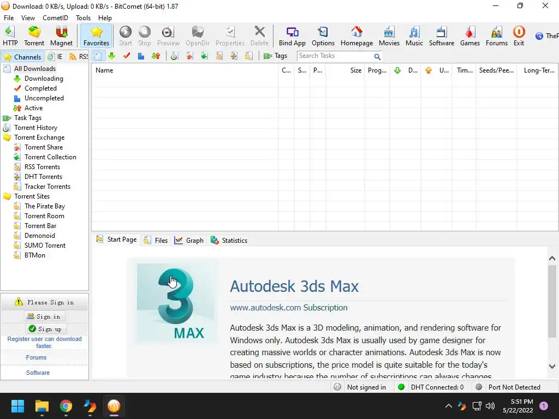Open Chrome from the taskbar
559x419 pixels.
(x=66, y=406)
